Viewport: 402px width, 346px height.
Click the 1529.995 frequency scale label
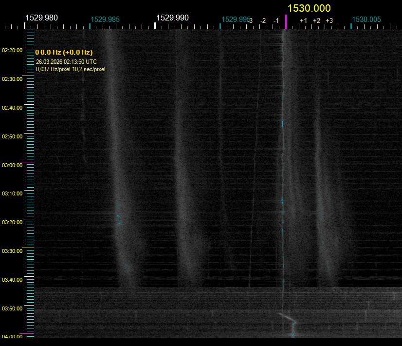pos(235,20)
